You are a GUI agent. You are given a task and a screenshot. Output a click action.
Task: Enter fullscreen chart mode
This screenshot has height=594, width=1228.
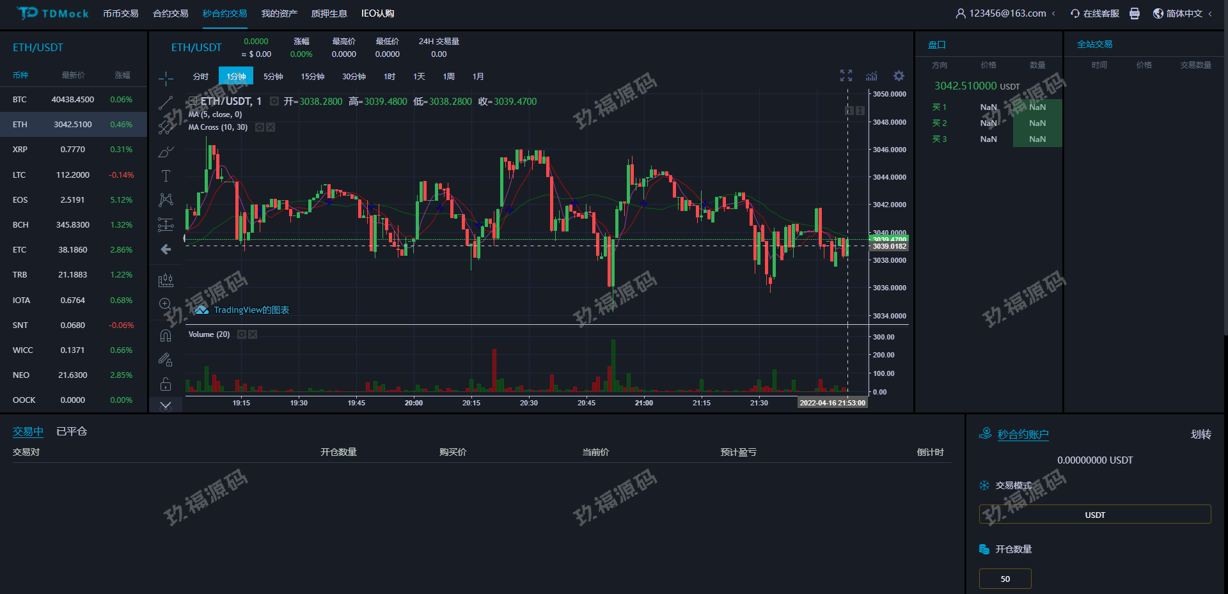coord(846,76)
